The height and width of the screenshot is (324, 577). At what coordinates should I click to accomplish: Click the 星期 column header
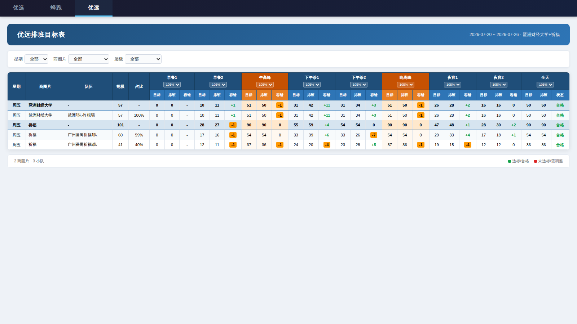(17, 86)
